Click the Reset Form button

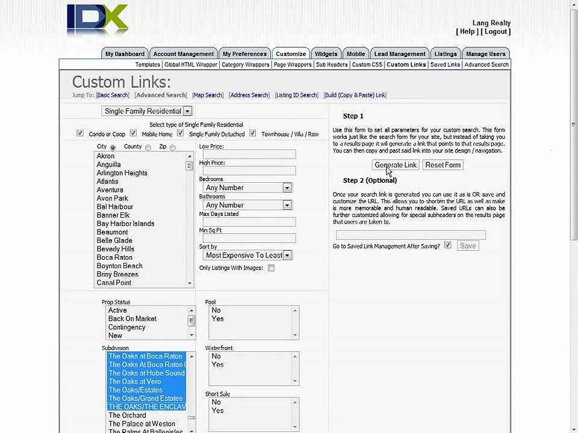coord(443,165)
